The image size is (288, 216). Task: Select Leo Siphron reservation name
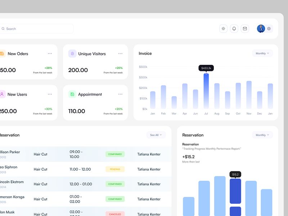9,167
